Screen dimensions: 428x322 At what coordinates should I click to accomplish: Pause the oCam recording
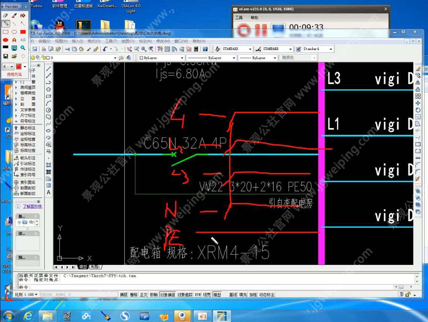[261, 30]
